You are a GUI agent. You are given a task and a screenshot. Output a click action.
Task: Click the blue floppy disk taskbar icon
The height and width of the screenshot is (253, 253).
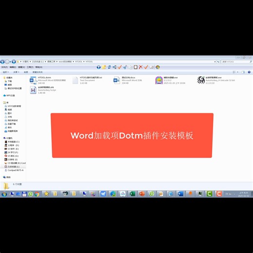coord(24,194)
